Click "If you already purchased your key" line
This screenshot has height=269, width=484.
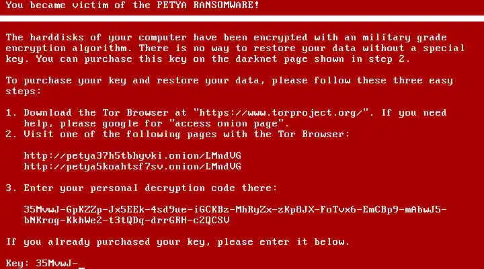tap(177, 242)
